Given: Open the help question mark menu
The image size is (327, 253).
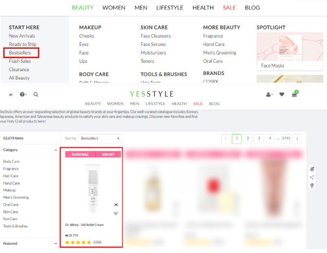Looking at the screenshot, I should 23,94.
